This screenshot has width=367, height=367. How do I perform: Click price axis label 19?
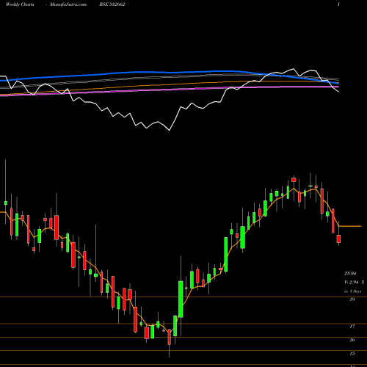coord(352,299)
